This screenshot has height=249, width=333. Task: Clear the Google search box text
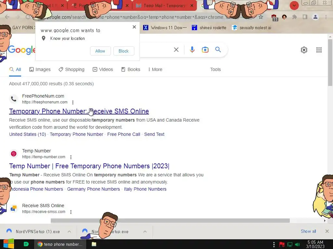point(176,50)
